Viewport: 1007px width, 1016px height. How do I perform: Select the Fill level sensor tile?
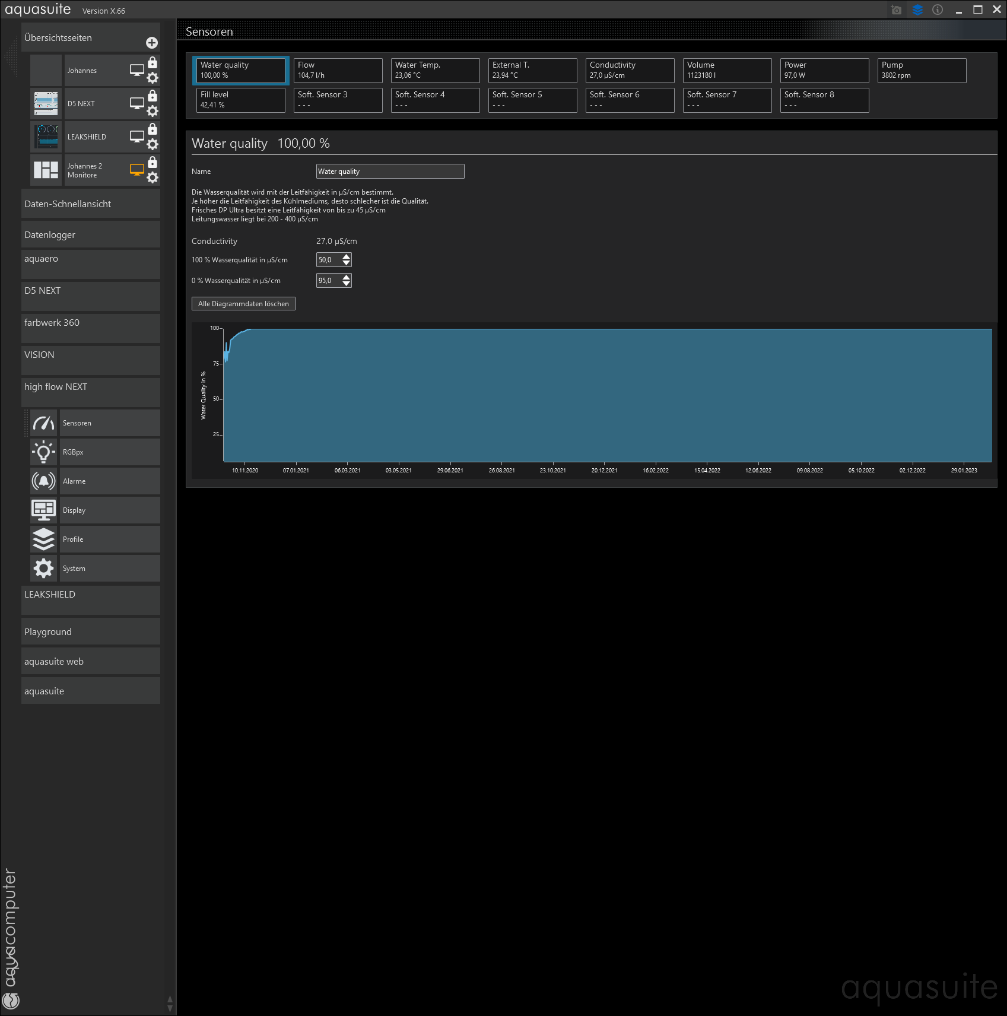click(x=240, y=100)
